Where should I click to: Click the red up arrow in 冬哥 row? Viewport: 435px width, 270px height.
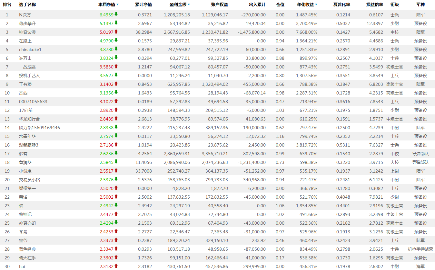[116, 231]
